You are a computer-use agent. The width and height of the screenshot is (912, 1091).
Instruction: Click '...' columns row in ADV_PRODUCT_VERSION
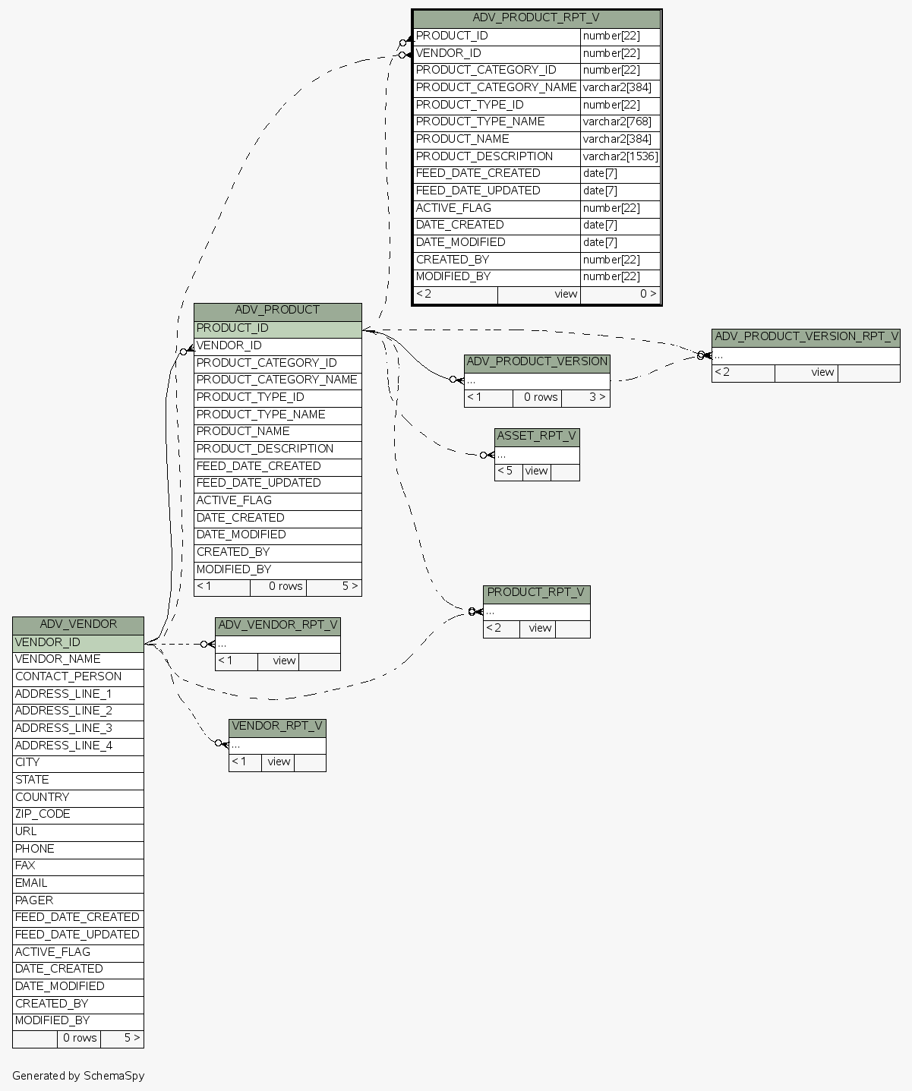pos(537,381)
